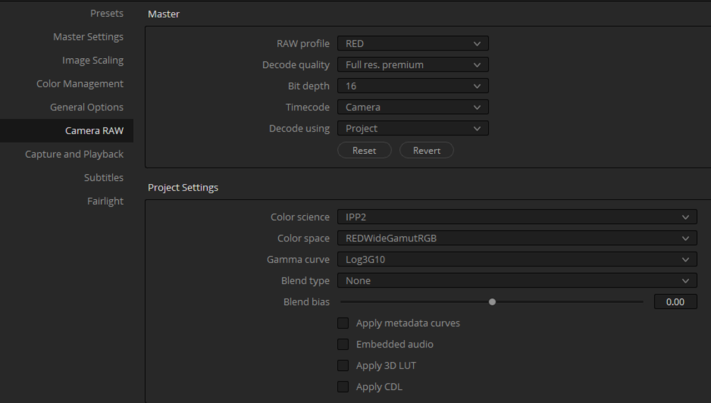Click the Blend bias slider handle

click(x=492, y=302)
